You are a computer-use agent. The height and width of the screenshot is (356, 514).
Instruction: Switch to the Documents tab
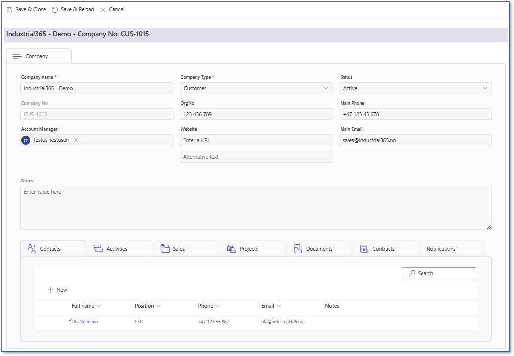click(x=319, y=249)
